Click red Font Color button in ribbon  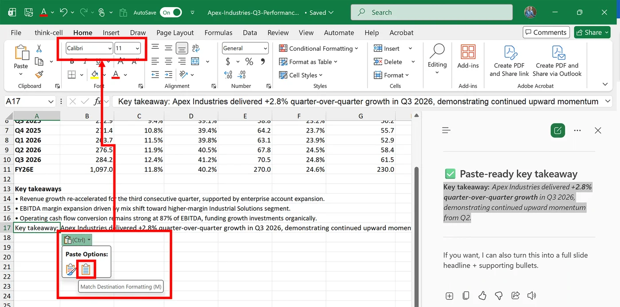(x=116, y=75)
